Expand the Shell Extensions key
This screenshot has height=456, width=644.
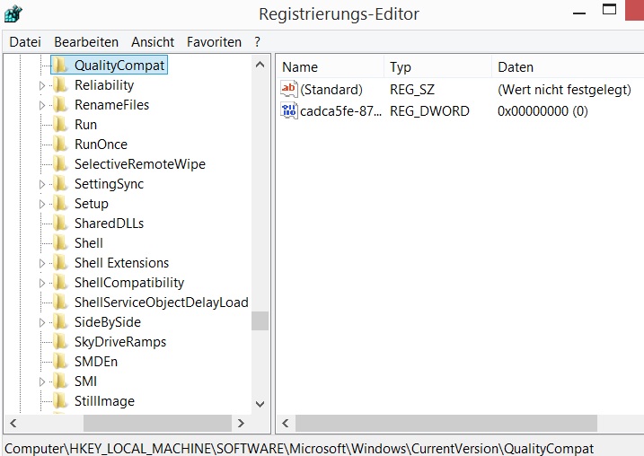coord(42,263)
